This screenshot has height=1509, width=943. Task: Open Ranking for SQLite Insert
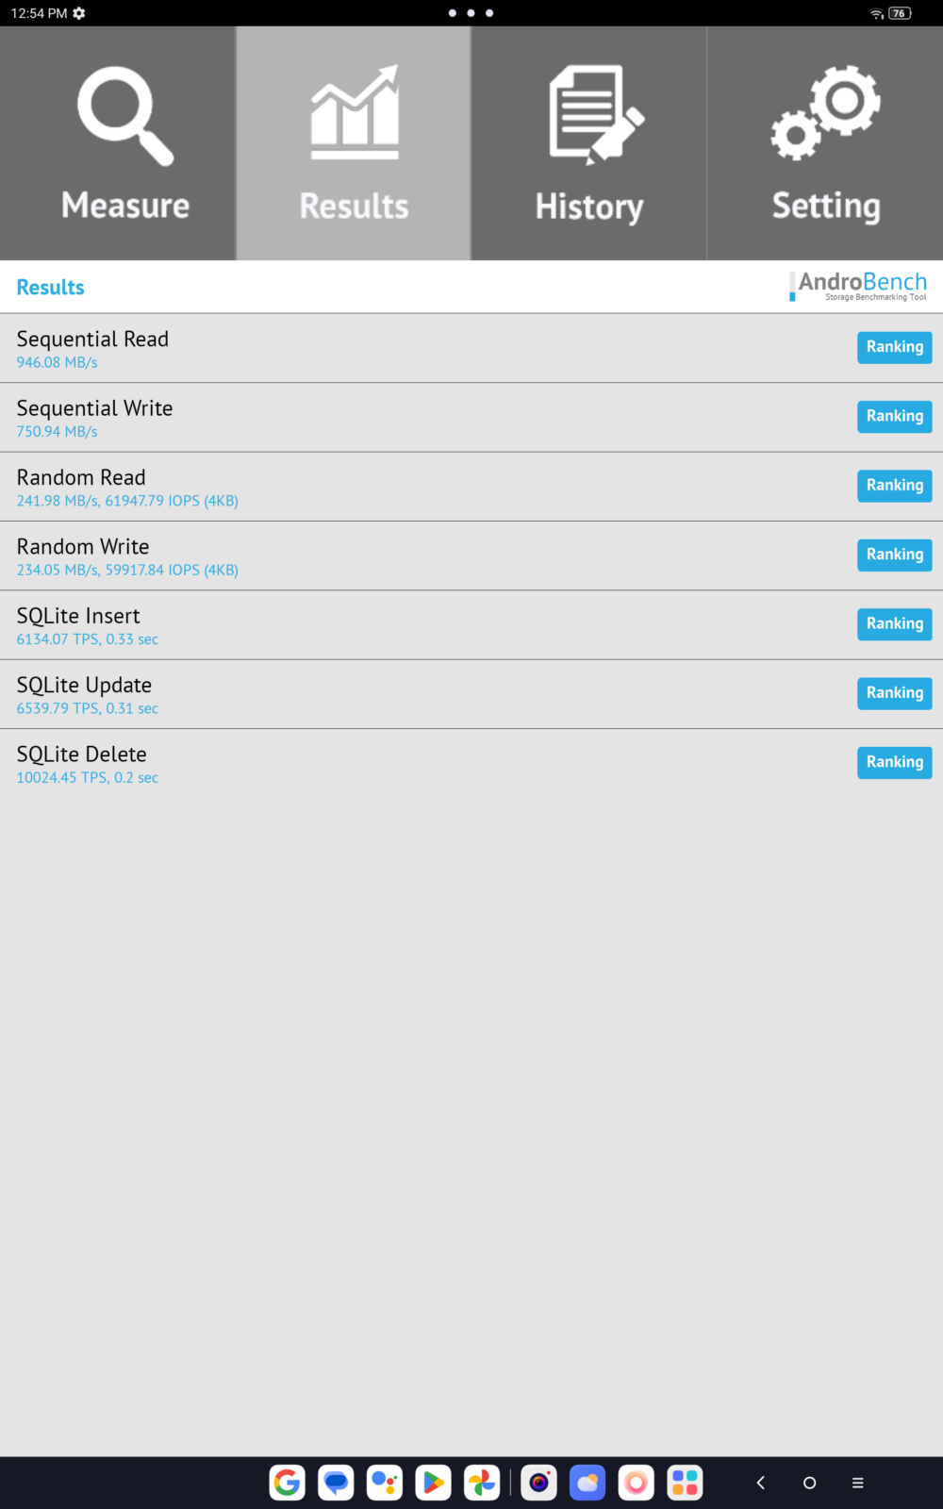coord(894,623)
